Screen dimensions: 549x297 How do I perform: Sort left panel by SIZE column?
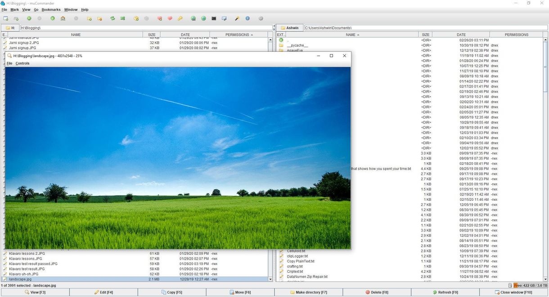point(152,35)
